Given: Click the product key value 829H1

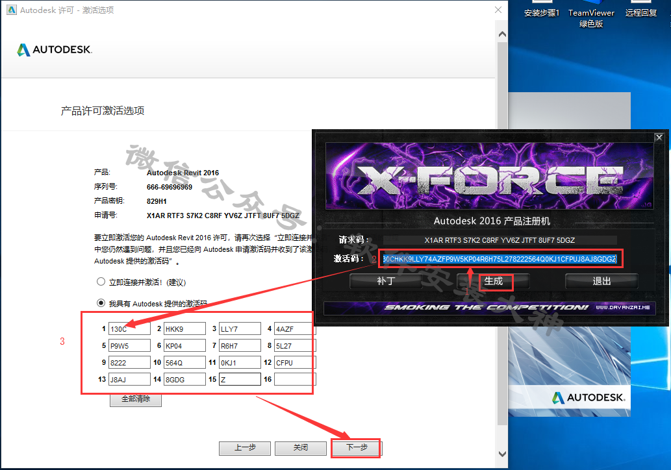Looking at the screenshot, I should click(x=157, y=201).
